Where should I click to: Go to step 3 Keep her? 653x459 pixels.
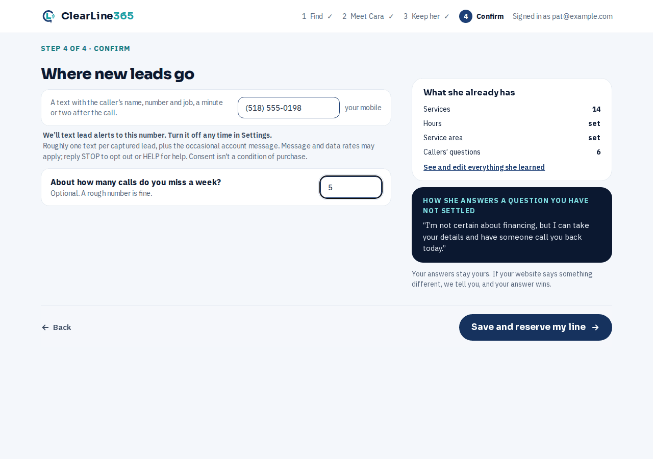(x=426, y=16)
